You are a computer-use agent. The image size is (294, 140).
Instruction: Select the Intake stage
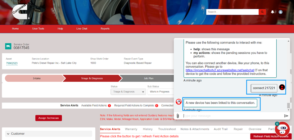[x=35, y=78]
